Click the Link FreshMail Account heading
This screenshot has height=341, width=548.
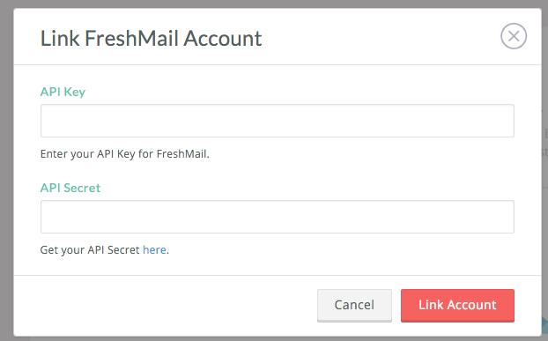pyautogui.click(x=151, y=38)
